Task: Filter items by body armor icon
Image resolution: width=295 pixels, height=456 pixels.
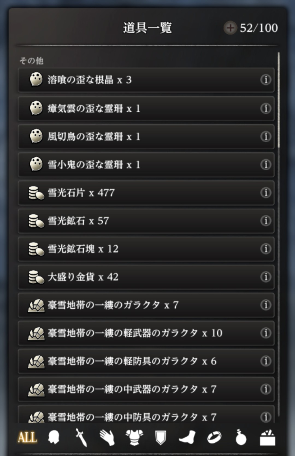Action: point(134,437)
